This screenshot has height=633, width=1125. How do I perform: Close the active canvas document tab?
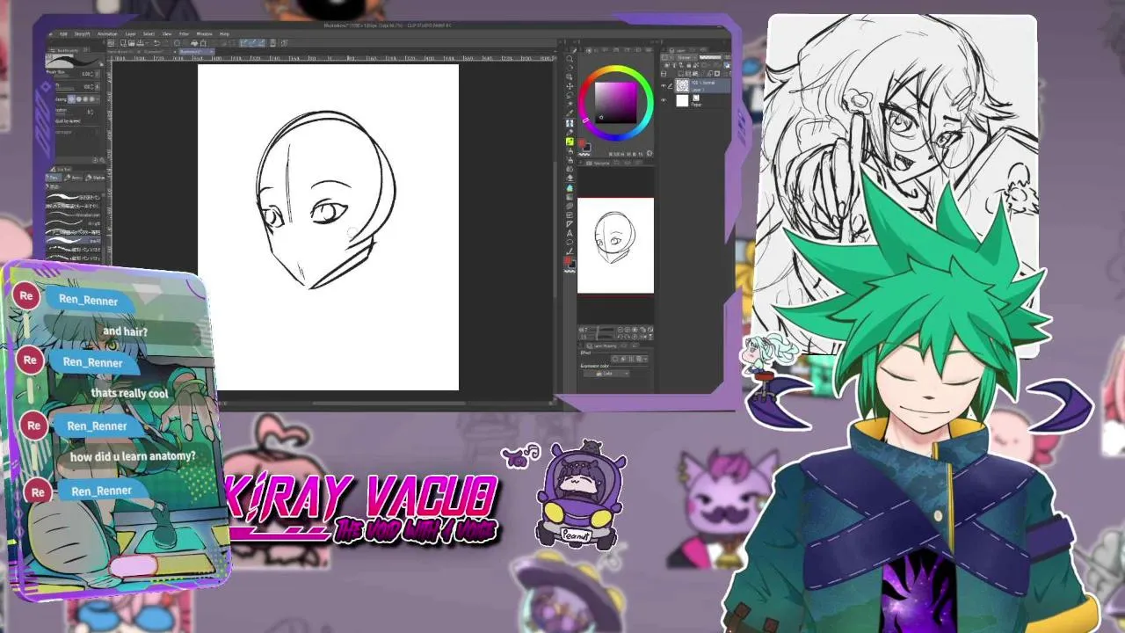coord(212,52)
